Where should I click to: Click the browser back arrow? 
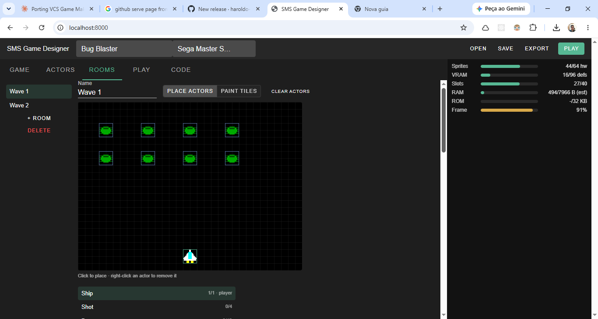pos(11,28)
